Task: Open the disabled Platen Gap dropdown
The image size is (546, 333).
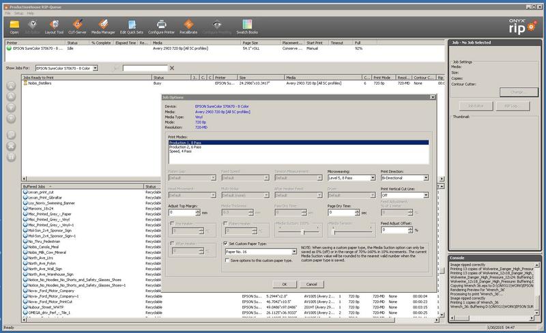Action: coord(214,178)
